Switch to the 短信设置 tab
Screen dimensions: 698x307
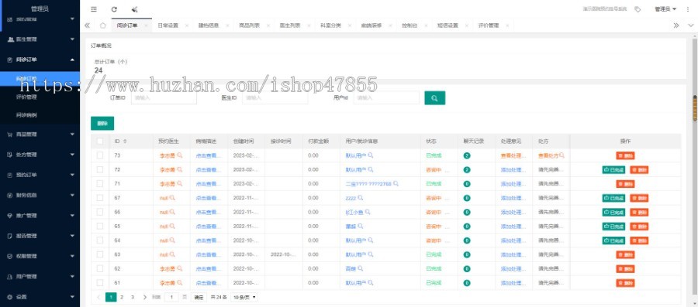pyautogui.click(x=447, y=26)
